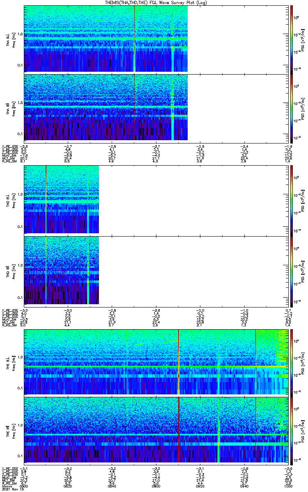Screen dimensions: 308x492
Task: Click the R_RE_SM row label under THA panels
Action: pyautogui.click(x=9, y=161)
